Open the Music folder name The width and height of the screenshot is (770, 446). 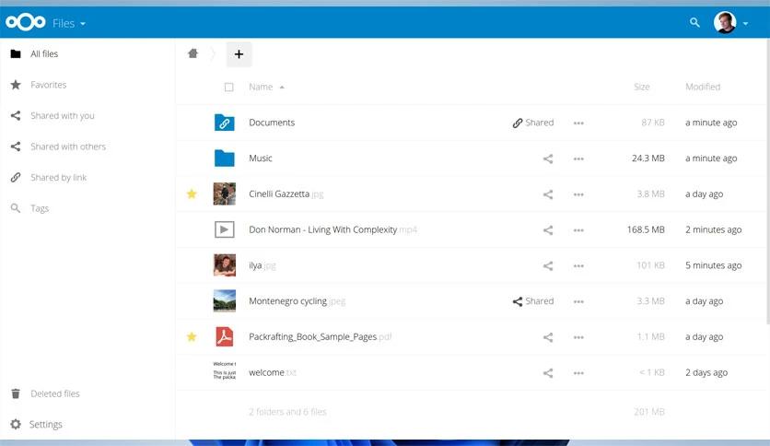(x=261, y=158)
